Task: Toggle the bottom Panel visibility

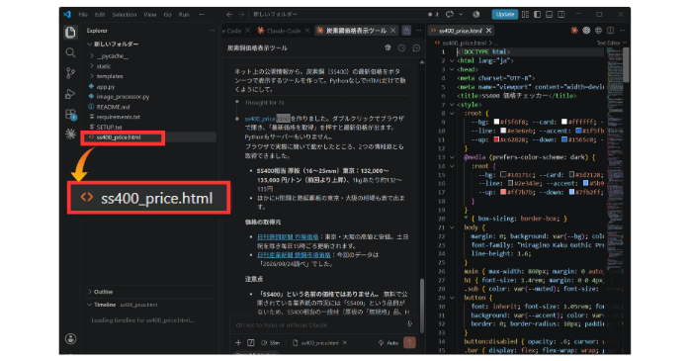Action: 550,15
